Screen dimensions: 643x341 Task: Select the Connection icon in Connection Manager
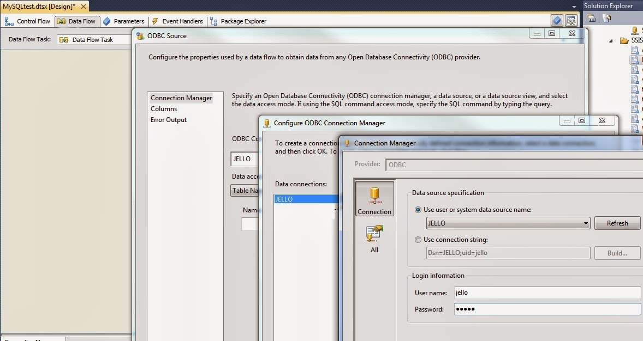click(x=374, y=199)
